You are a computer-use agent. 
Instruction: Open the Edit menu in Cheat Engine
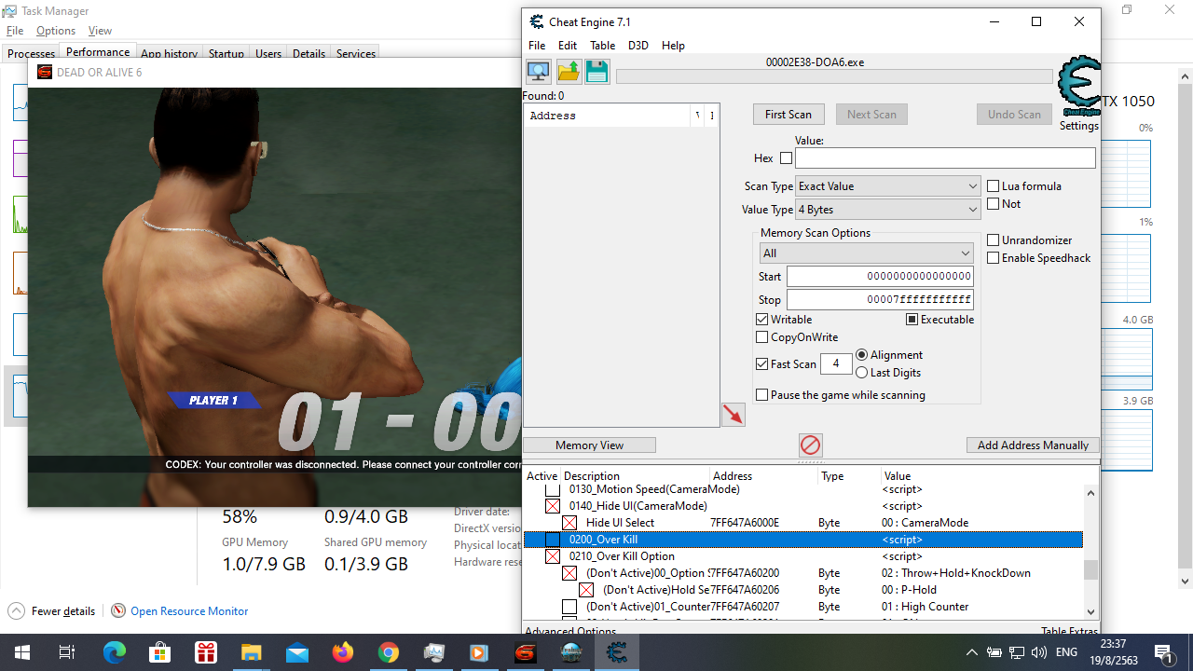pos(568,46)
